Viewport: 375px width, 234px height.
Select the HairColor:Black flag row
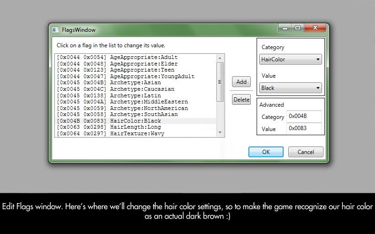[135, 121]
